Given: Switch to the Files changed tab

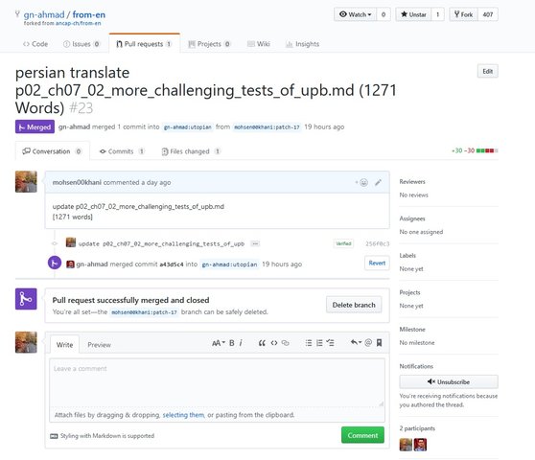Looking at the screenshot, I should pyautogui.click(x=191, y=151).
